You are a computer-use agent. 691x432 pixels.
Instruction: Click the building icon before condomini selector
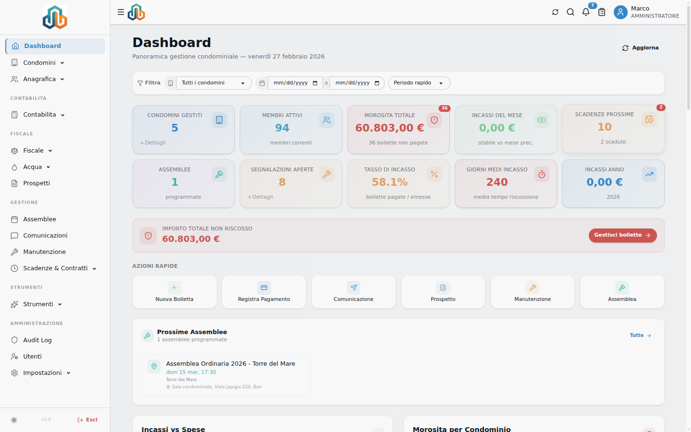coord(170,83)
